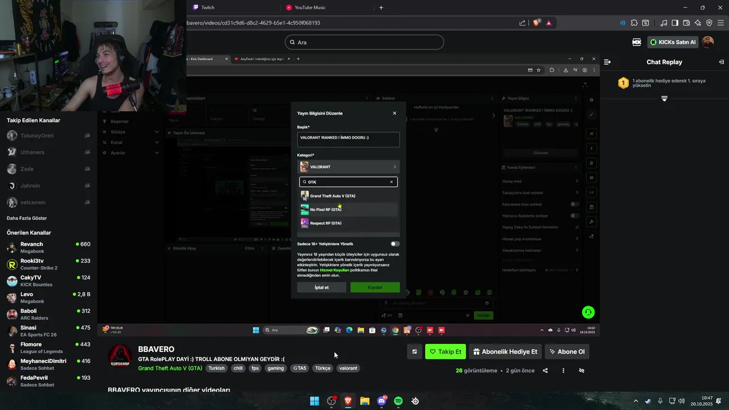Select Respect RP (GTA) category result
Screen dimensions: 729x410
point(348,223)
